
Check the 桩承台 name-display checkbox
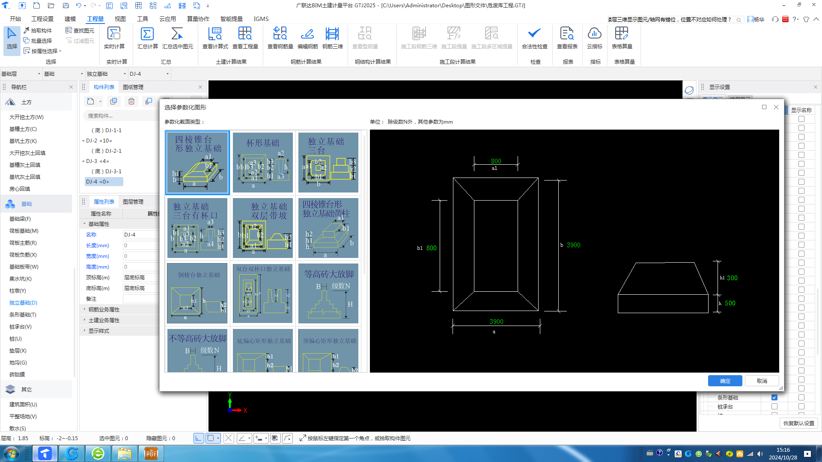coord(801,406)
